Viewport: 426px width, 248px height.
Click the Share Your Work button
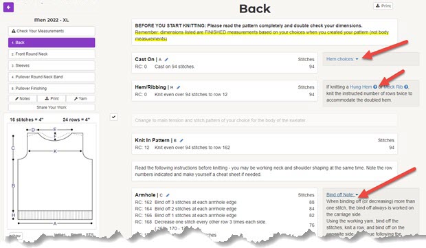[x=52, y=107]
